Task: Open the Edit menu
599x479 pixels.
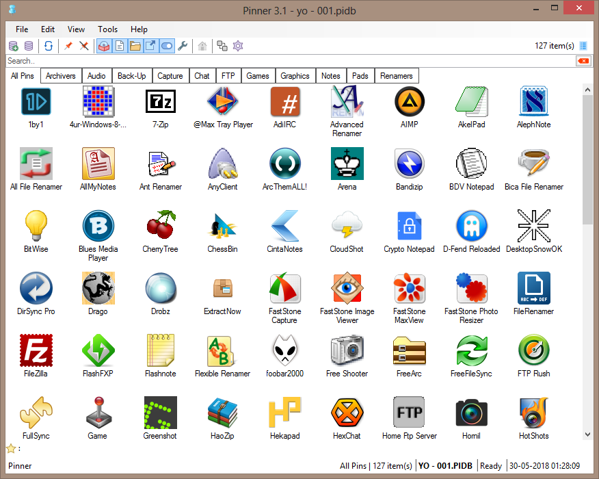Action: [x=48, y=29]
